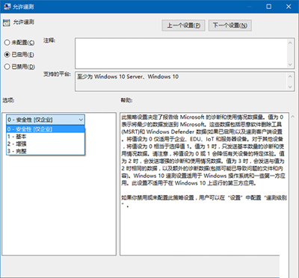Click 下一个设置(N) button

click(x=230, y=25)
